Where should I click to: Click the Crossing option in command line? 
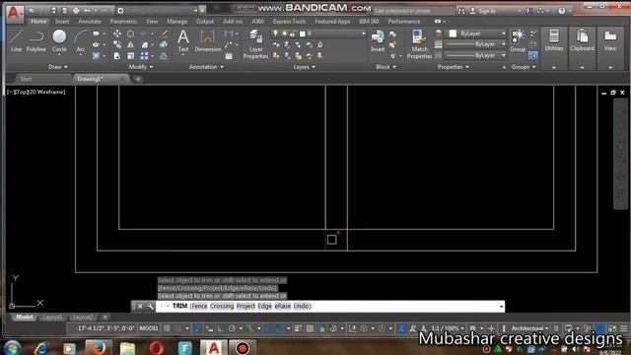pyautogui.click(x=222, y=307)
